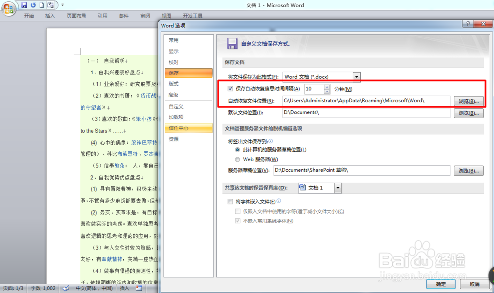Select 资源 category in options list
This screenshot has height=293, width=494.
(x=188, y=139)
